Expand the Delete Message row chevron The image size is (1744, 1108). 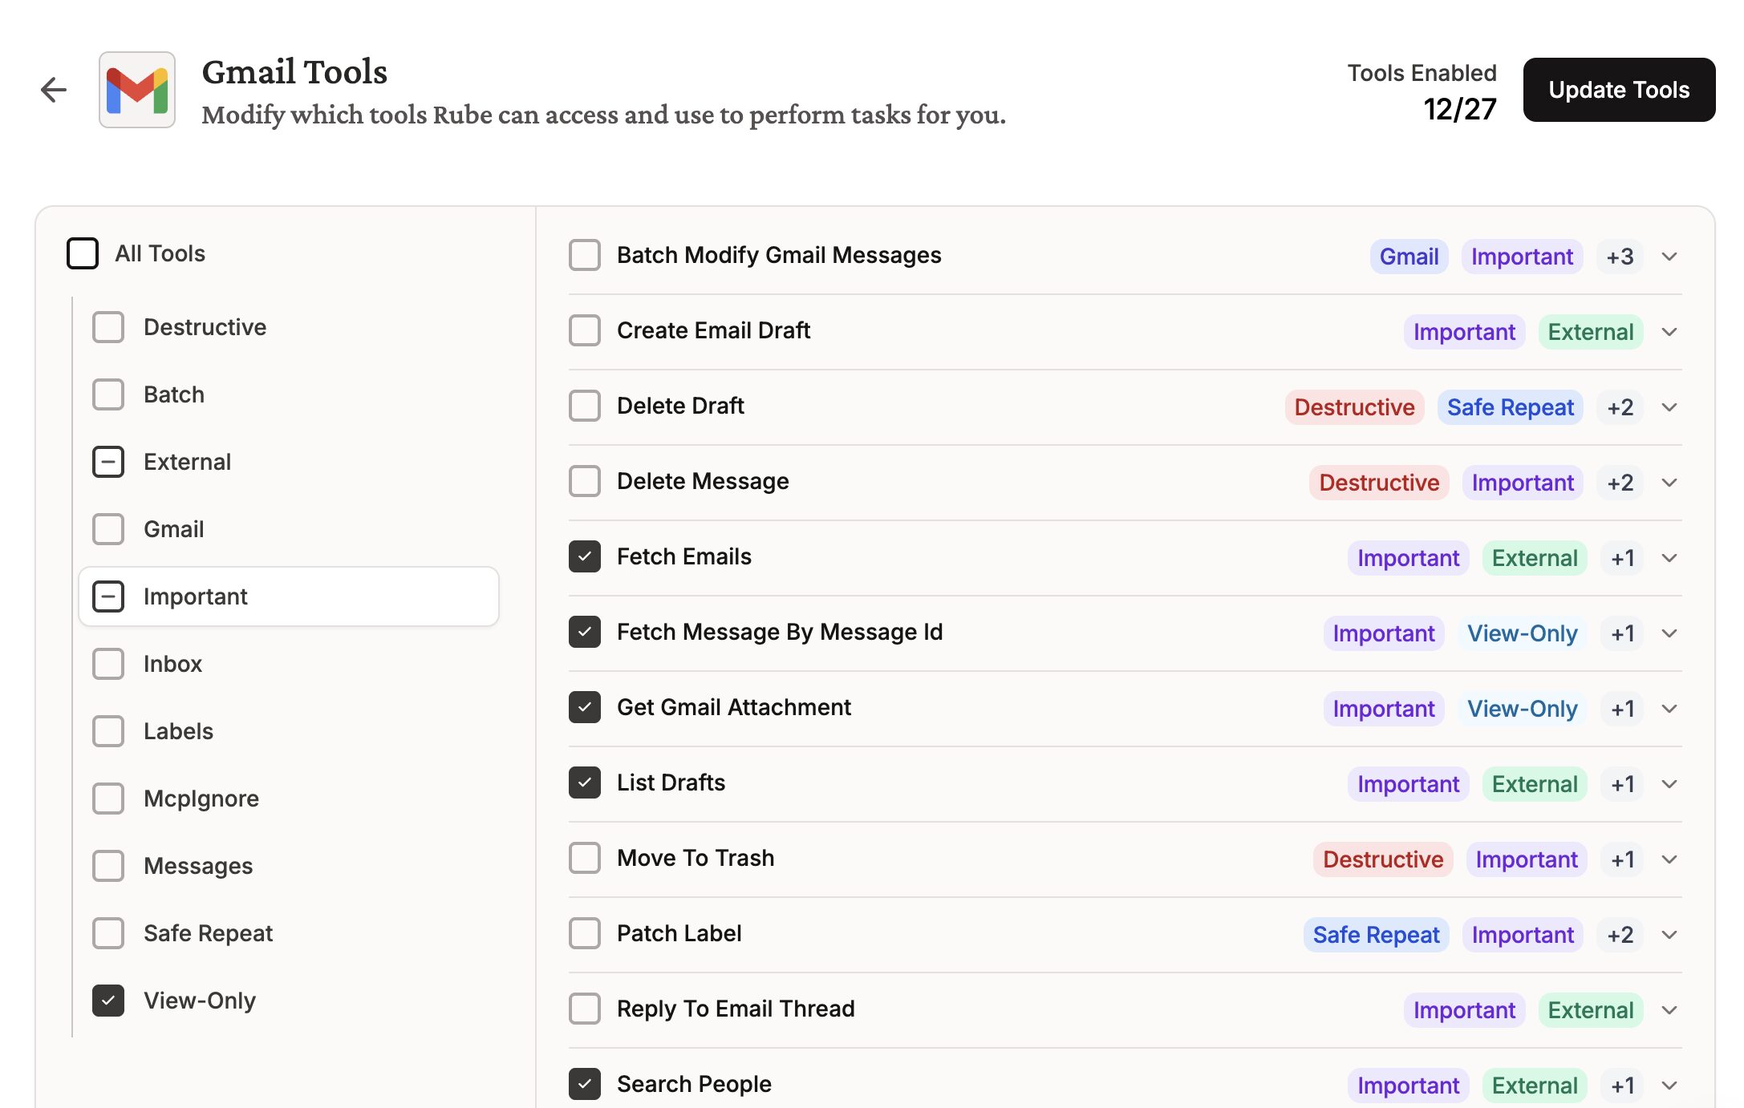coord(1669,483)
